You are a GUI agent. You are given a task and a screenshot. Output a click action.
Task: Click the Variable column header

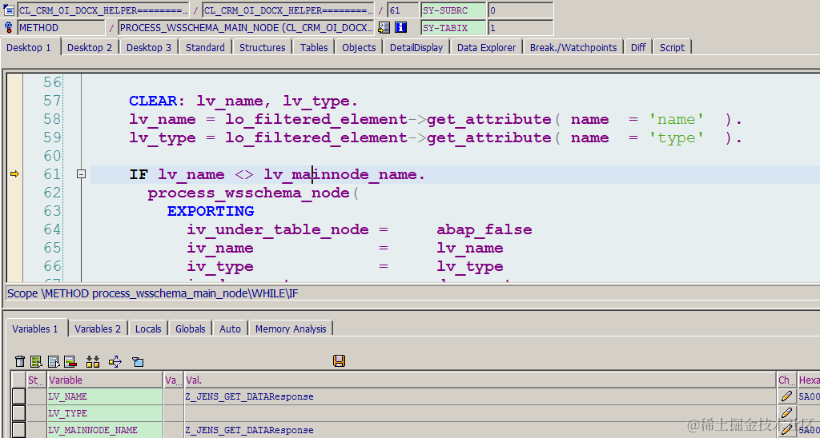tap(105, 380)
